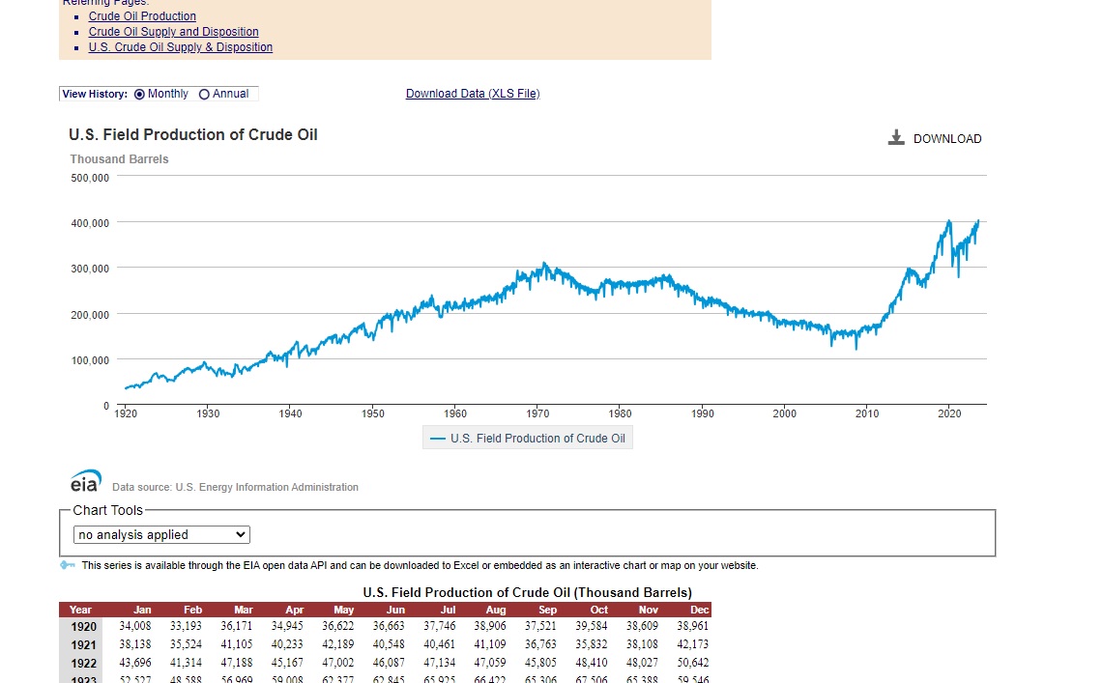
Task: Switch view history to Annual
Action: (x=204, y=94)
